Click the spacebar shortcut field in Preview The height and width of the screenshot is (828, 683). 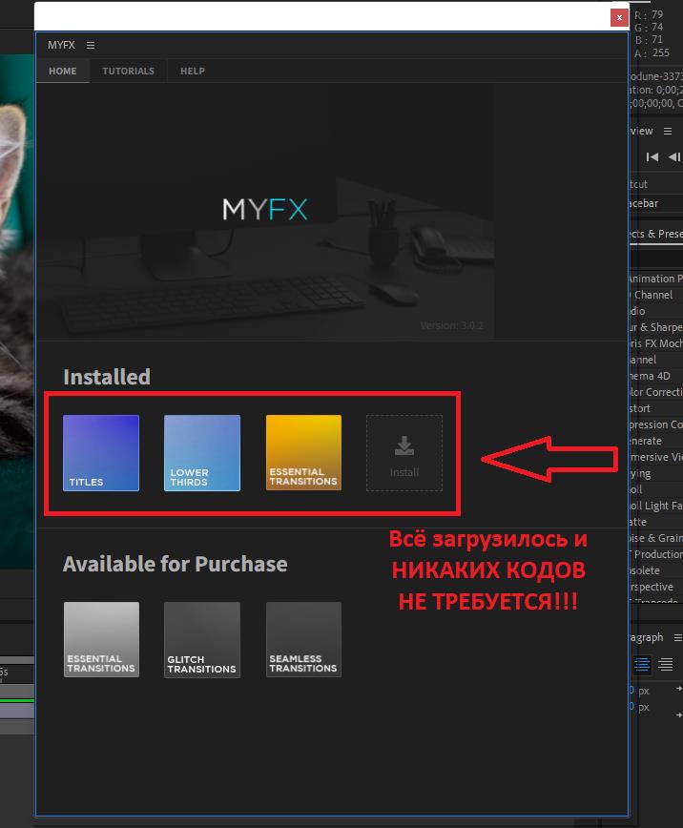pyautogui.click(x=656, y=203)
